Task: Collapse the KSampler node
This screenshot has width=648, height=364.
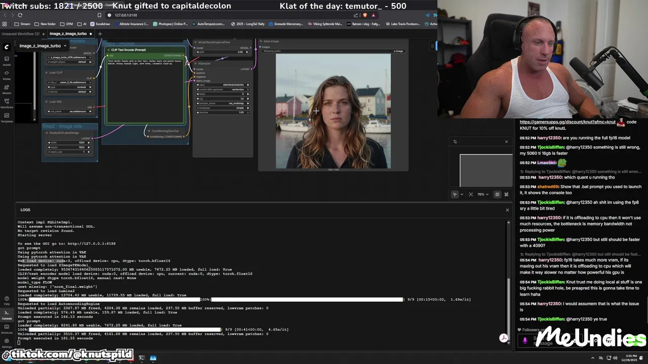Action: 196,64
